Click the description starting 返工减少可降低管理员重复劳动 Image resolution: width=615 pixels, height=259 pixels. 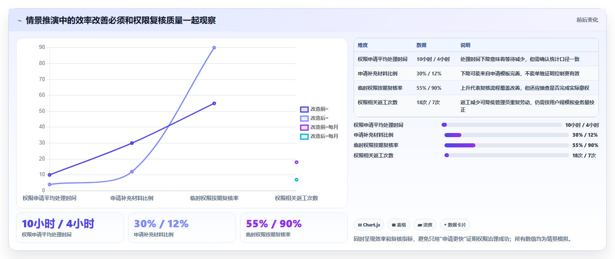[x=527, y=106]
